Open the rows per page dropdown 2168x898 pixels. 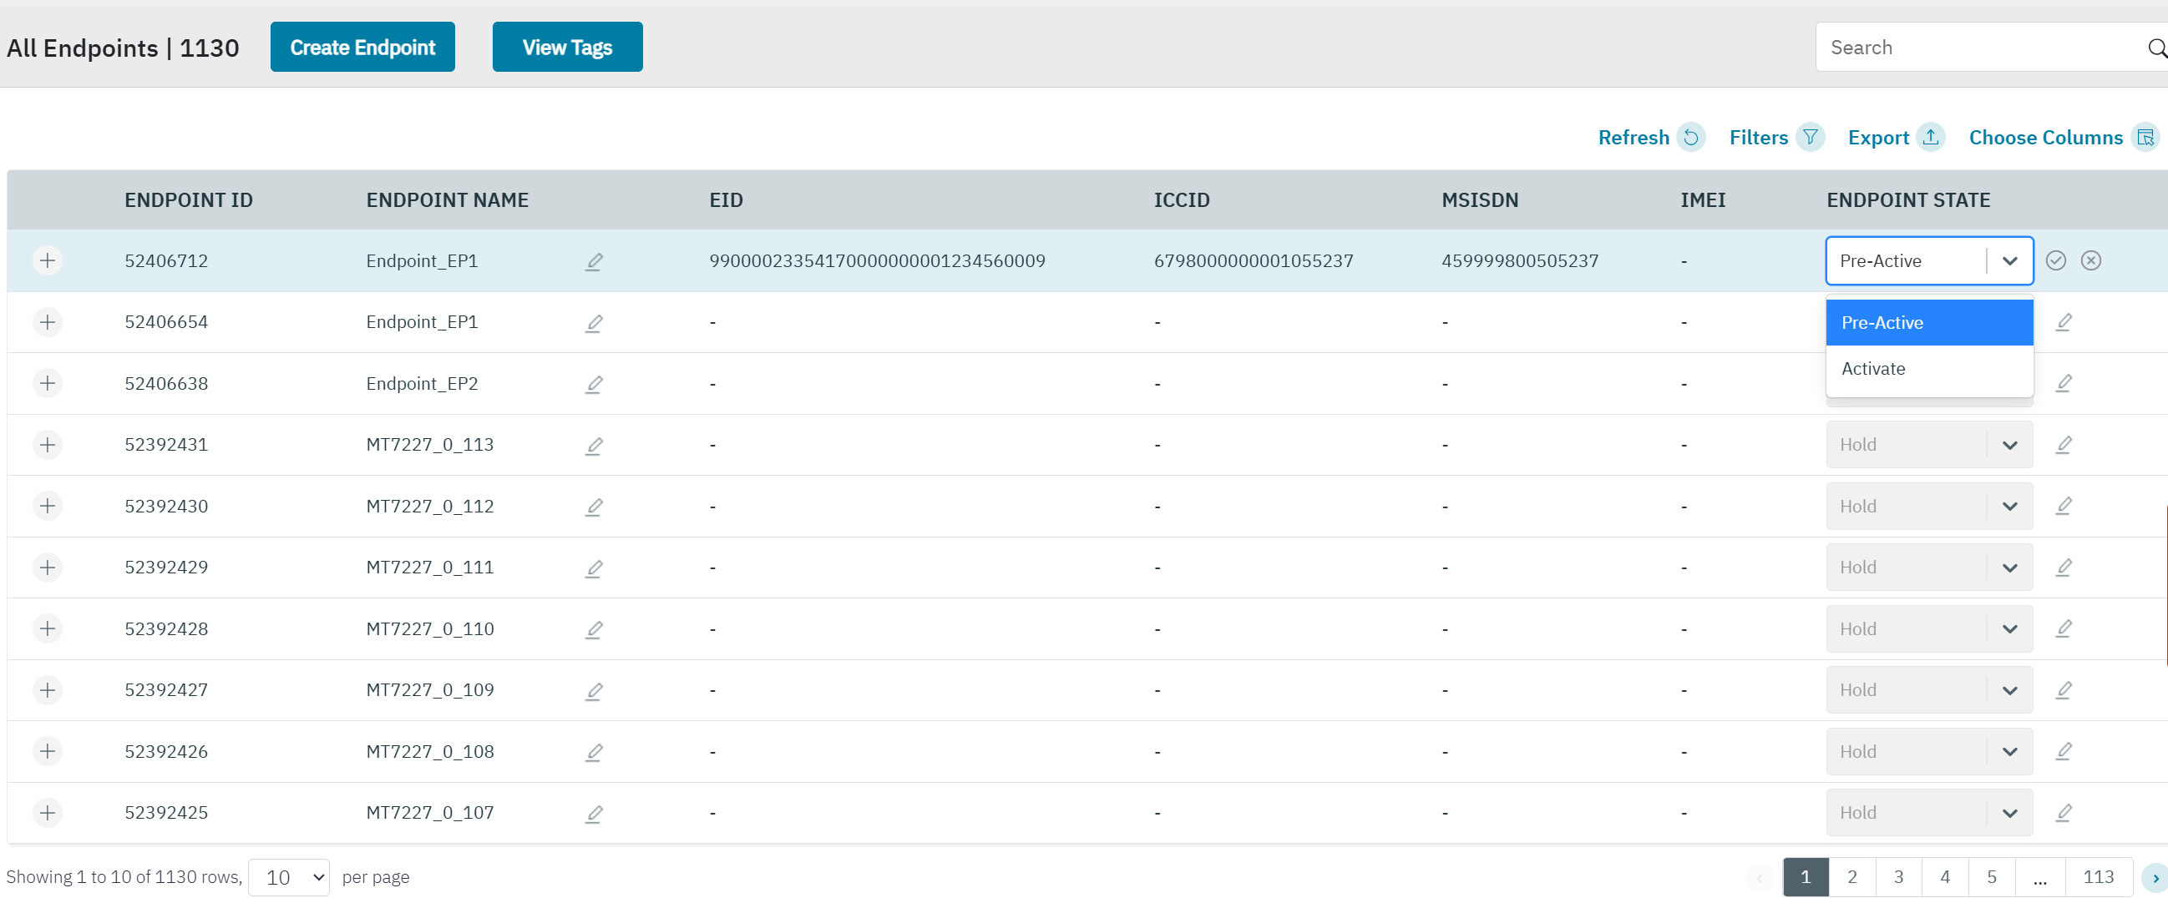click(289, 877)
